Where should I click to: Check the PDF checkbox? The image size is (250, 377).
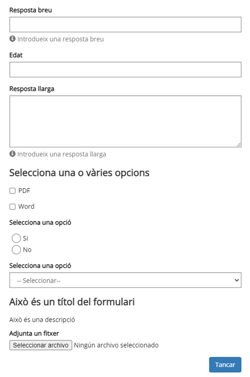point(12,191)
